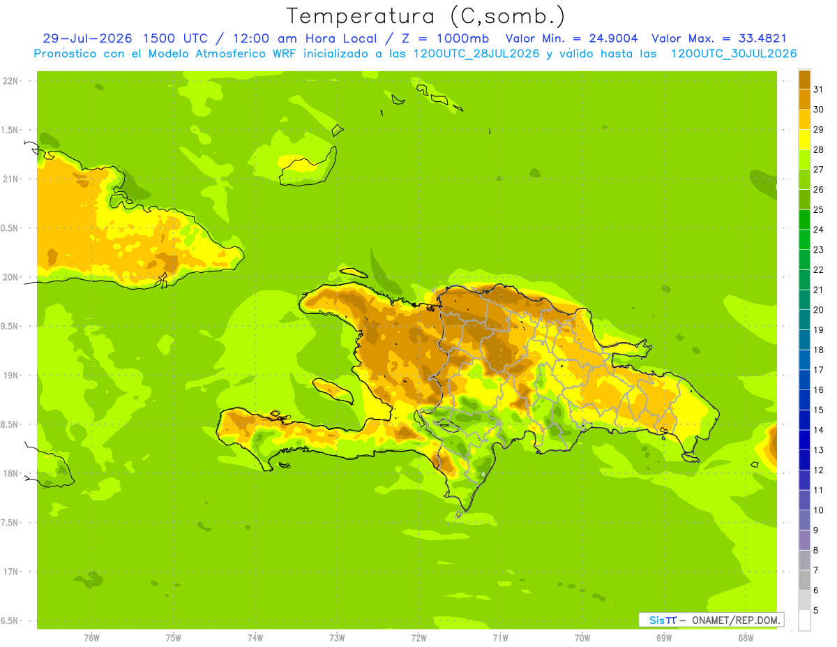Pick the 6–7 gray legend swatch
This screenshot has width=837, height=647.
click(804, 580)
